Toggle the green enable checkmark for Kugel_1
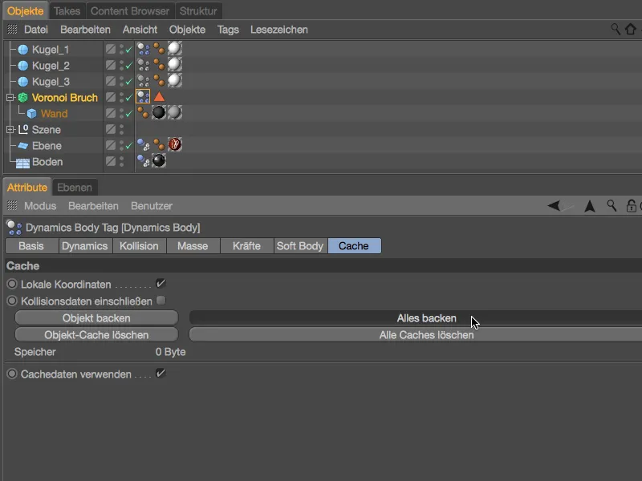642x481 pixels. point(129,50)
